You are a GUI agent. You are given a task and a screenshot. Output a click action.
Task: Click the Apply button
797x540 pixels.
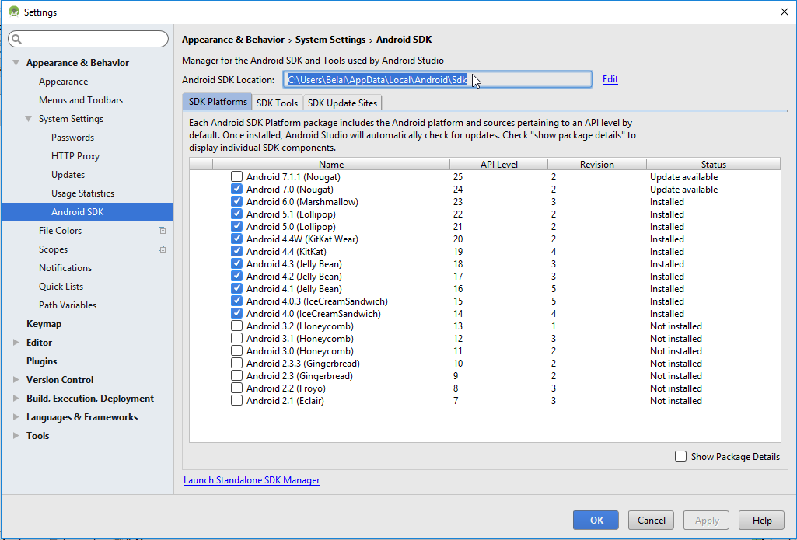[707, 521]
